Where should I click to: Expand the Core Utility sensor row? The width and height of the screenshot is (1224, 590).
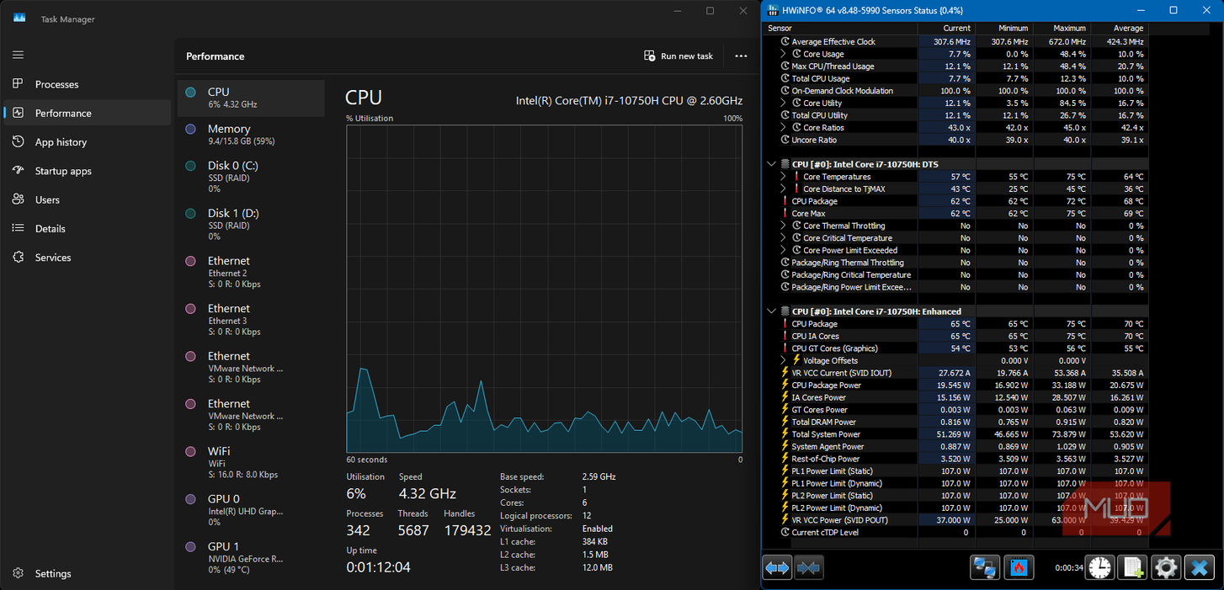click(785, 103)
